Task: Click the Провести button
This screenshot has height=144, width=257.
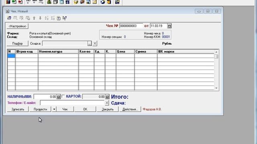Action: 40,109
